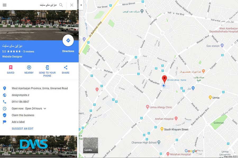Viewport: 238px width, 158px height.
Task: Toggle the SAVED bookmark icon
Action: 11,67
